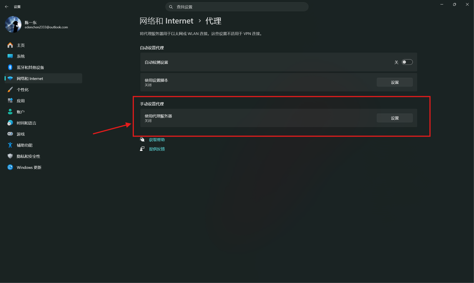Click the search magnifier icon

171,7
